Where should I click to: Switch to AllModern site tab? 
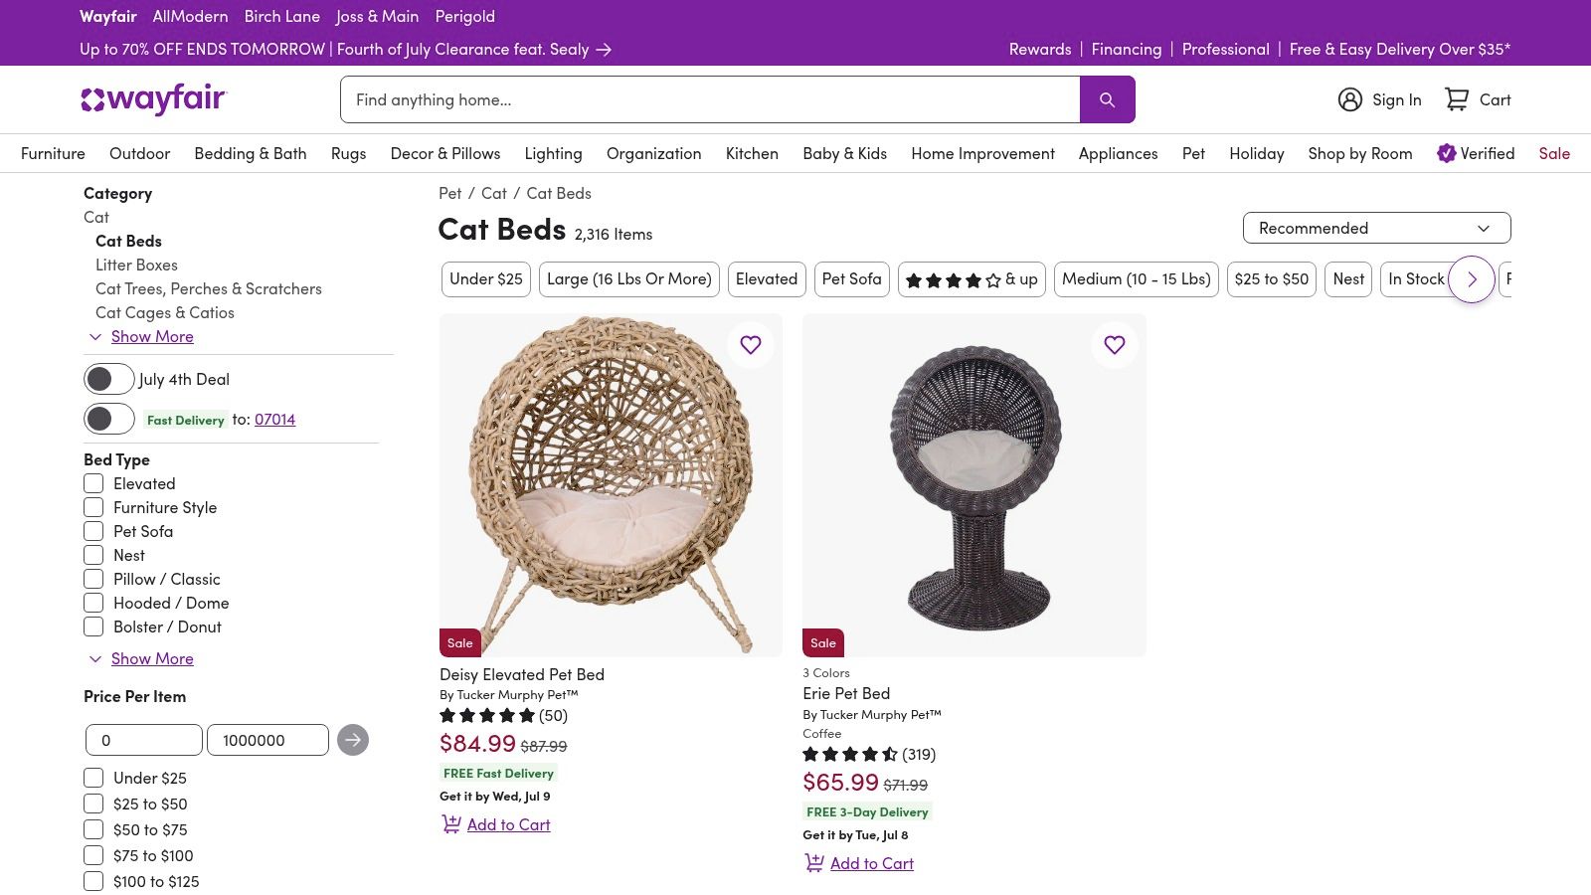190,16
